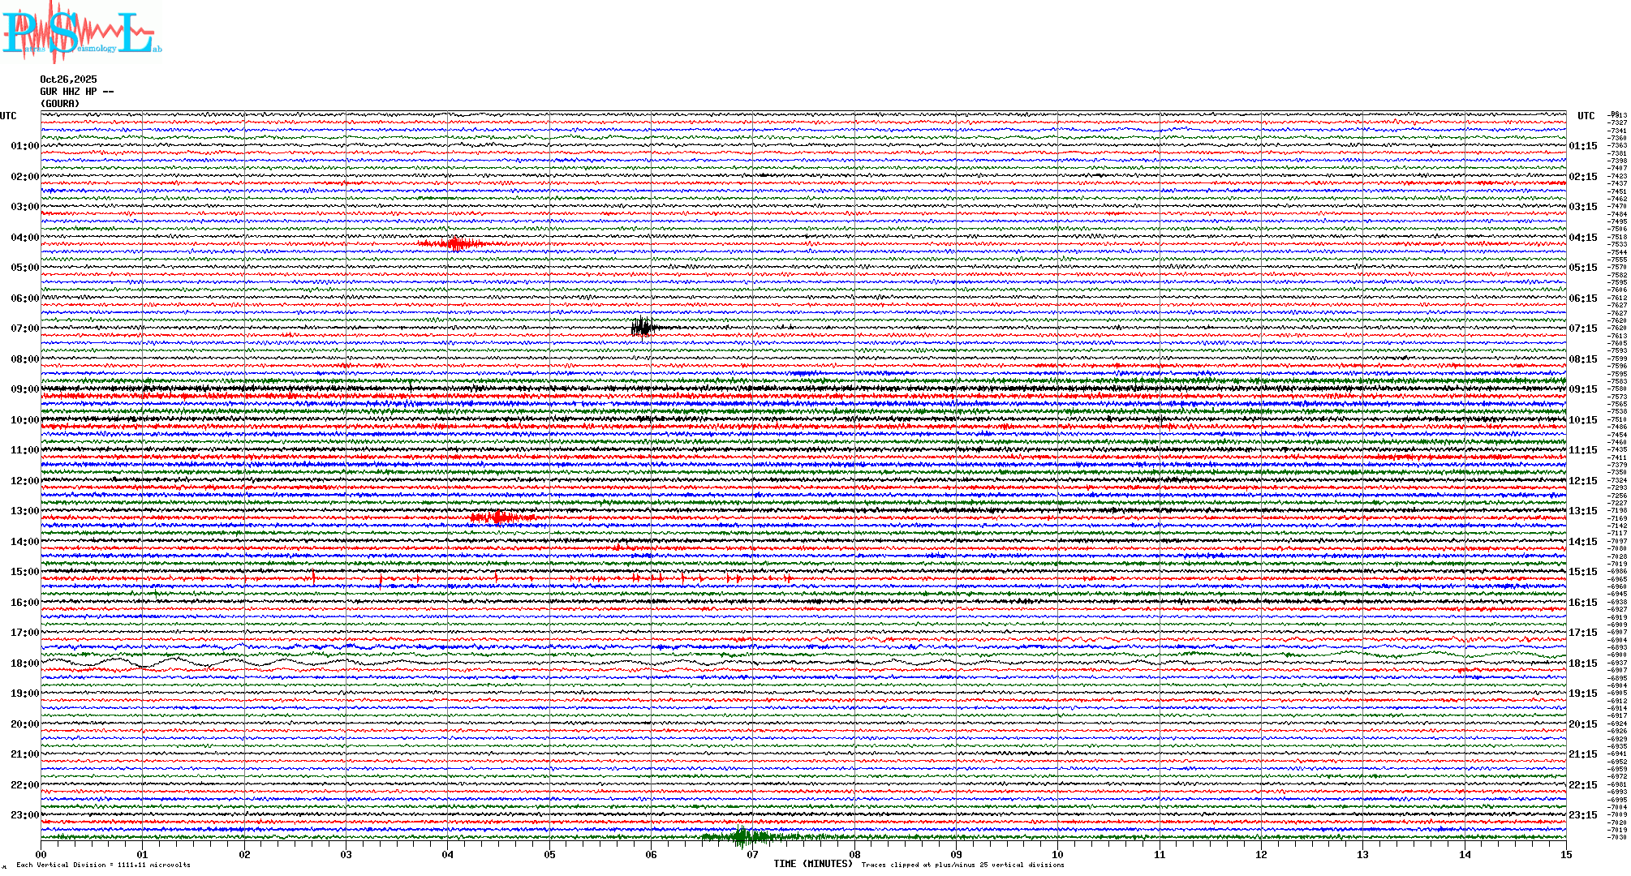Screen dimensions: 1631x876
Task: Click the (GOURA) station name
Action: 60,104
